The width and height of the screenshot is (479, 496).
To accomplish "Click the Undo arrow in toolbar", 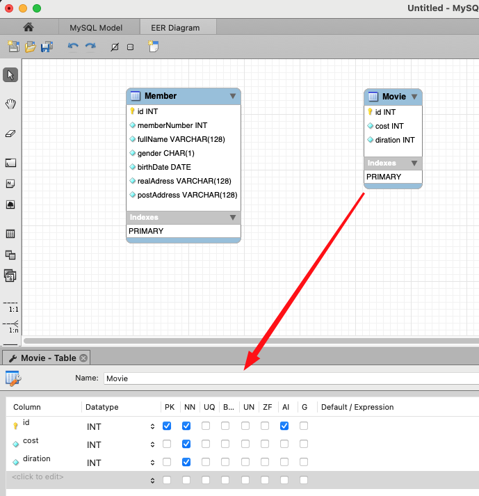I will [x=73, y=47].
